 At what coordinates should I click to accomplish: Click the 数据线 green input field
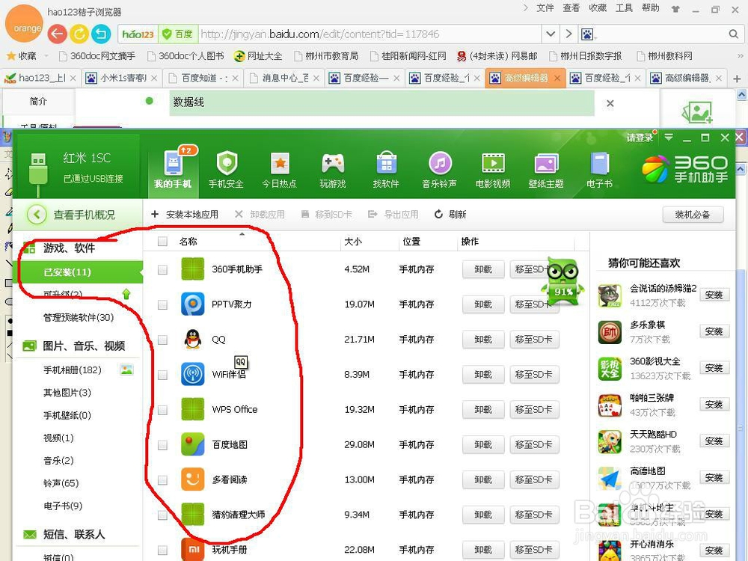[x=381, y=102]
